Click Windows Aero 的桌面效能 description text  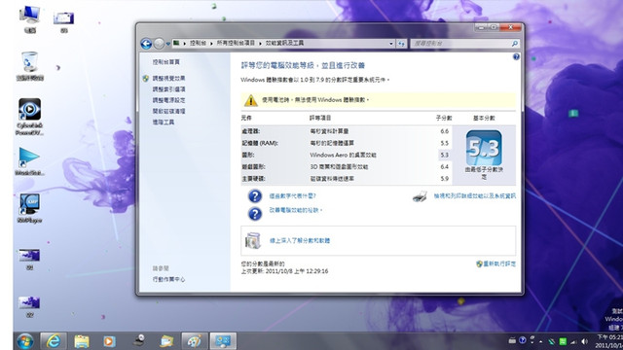(343, 155)
